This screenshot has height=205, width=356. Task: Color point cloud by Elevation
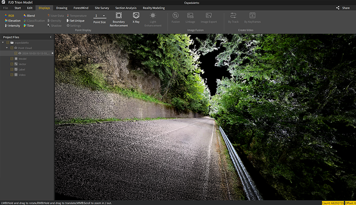pos(12,20)
